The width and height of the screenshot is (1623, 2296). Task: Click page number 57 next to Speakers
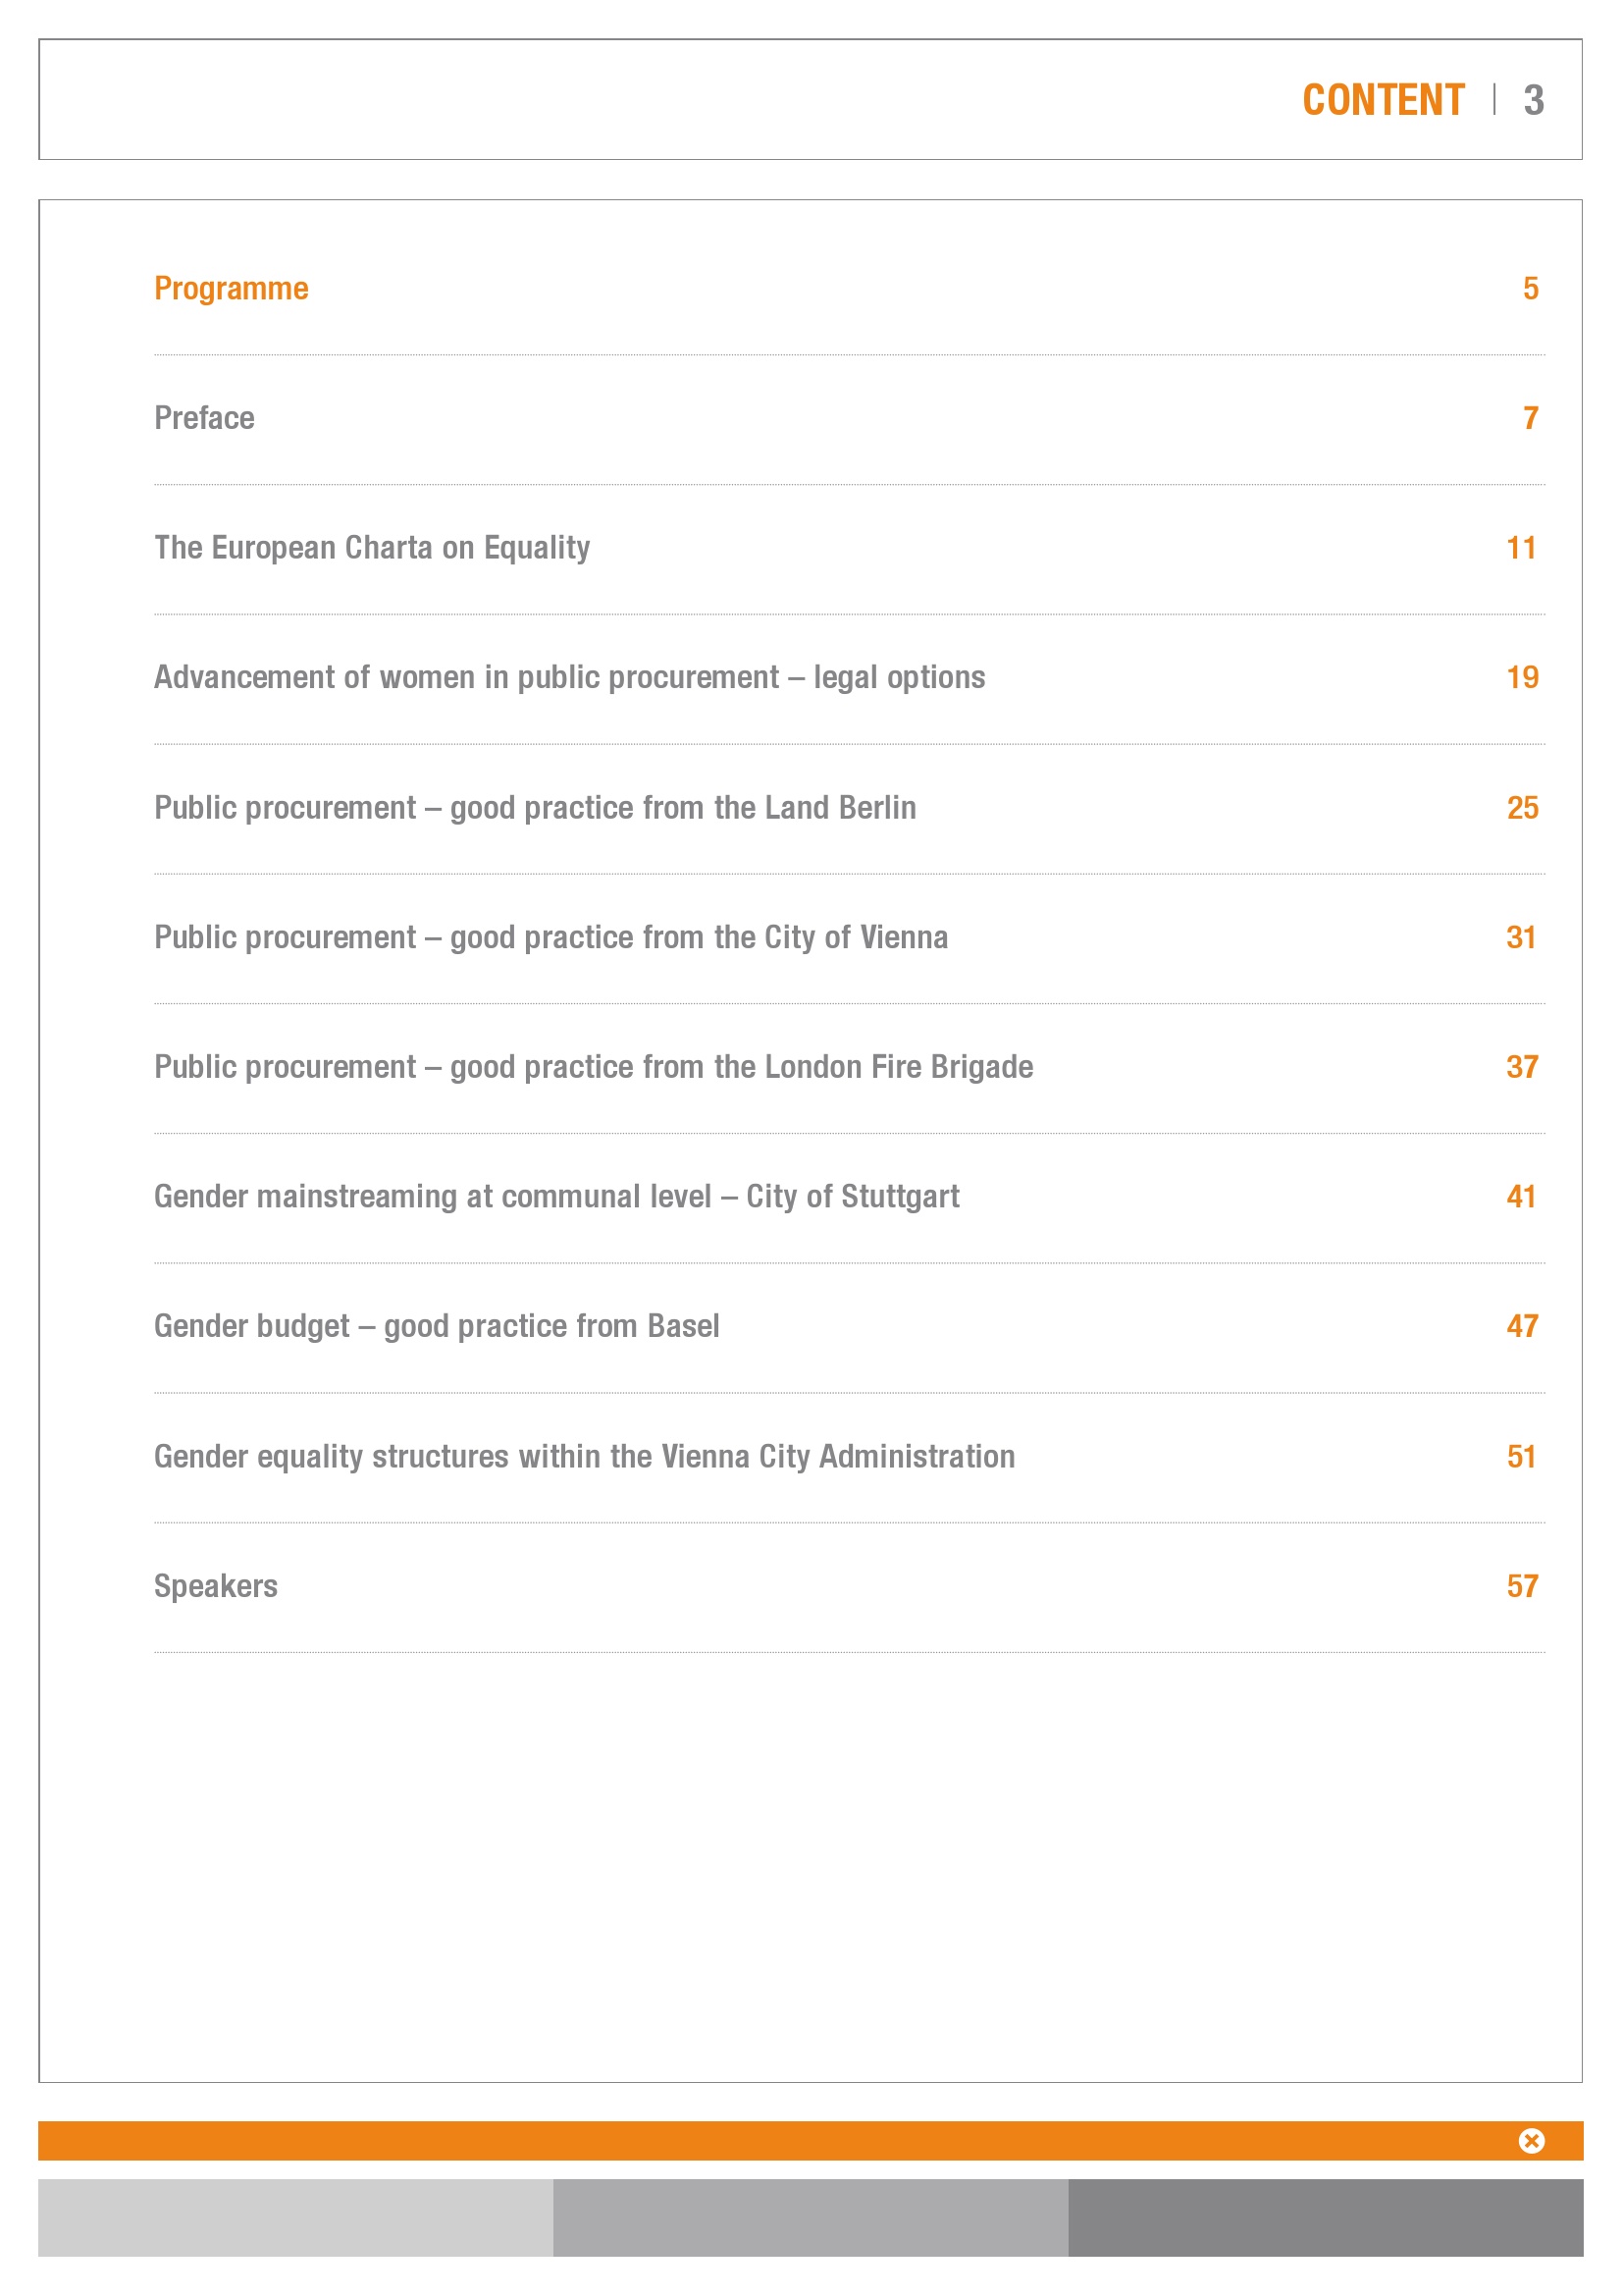coord(1522,1586)
